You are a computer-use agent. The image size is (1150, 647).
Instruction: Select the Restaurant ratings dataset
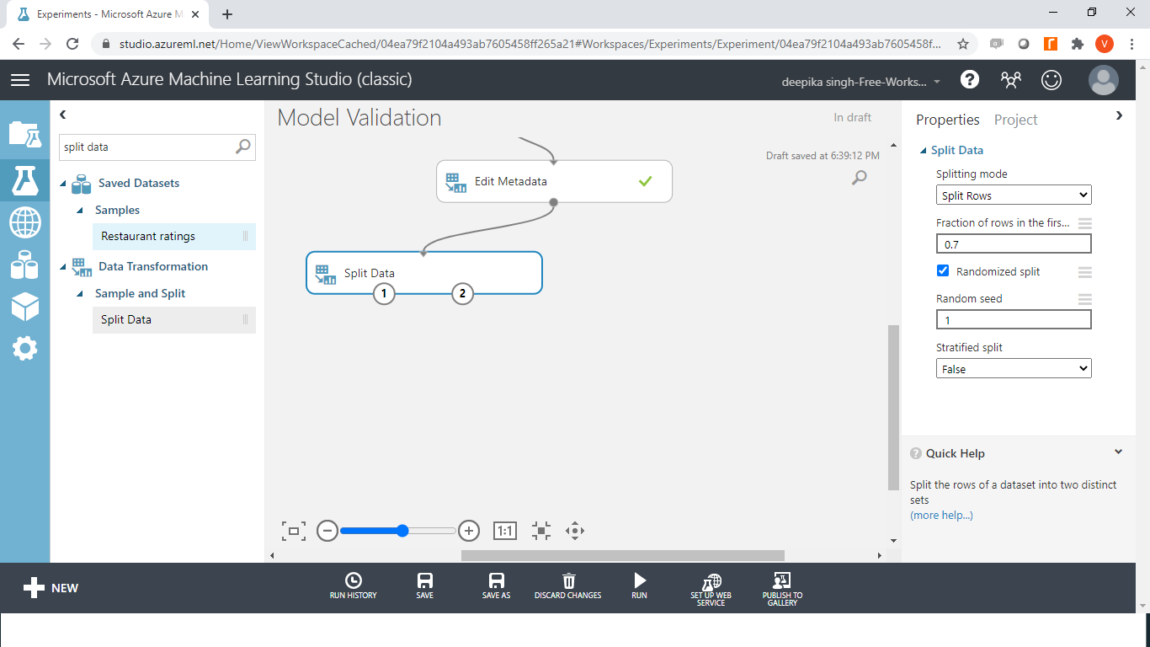click(x=174, y=237)
